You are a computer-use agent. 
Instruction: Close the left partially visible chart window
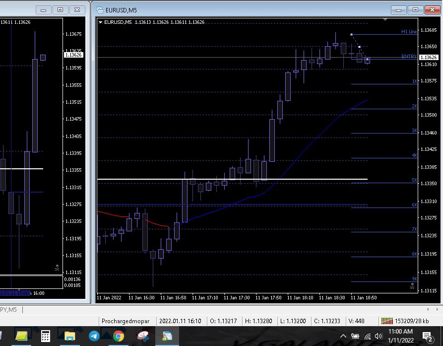tap(76, 9)
